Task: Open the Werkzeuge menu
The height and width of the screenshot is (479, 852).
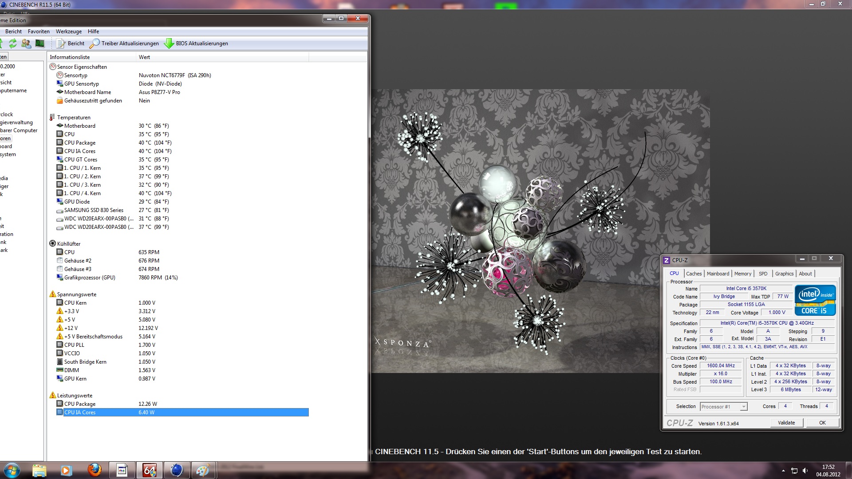Action: [x=68, y=31]
